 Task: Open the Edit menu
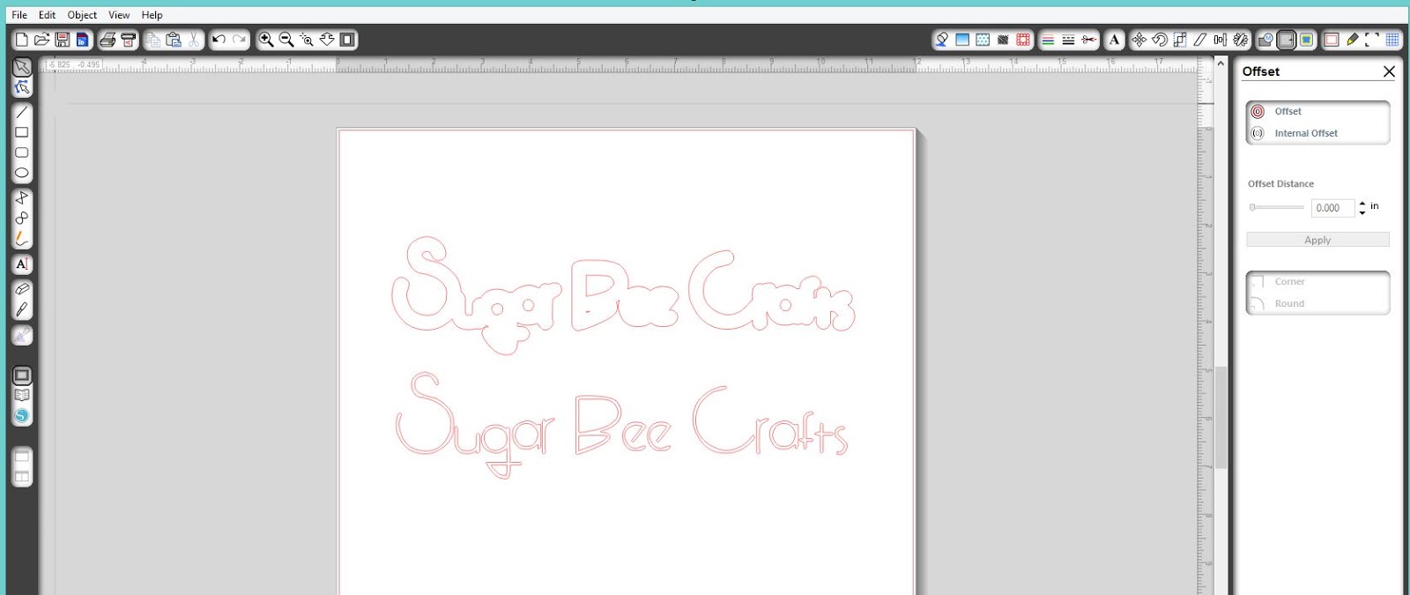tap(47, 15)
